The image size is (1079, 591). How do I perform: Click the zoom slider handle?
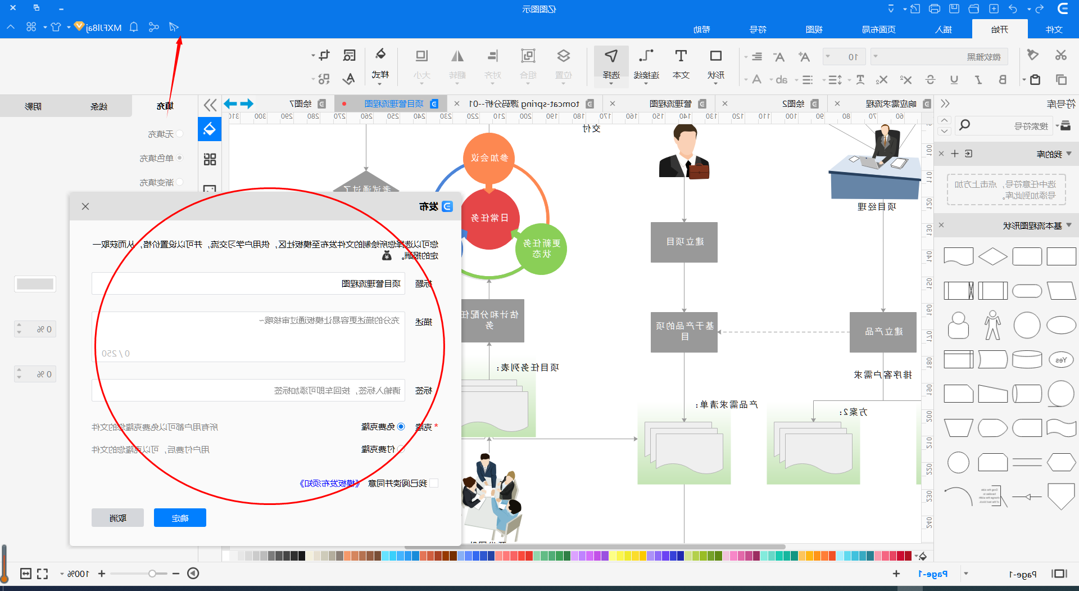(152, 574)
